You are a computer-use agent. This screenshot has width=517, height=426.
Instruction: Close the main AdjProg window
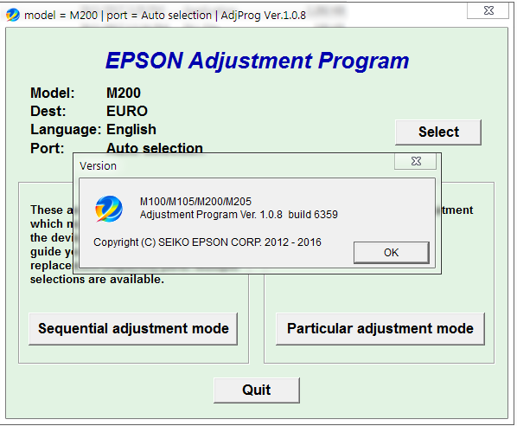click(488, 10)
